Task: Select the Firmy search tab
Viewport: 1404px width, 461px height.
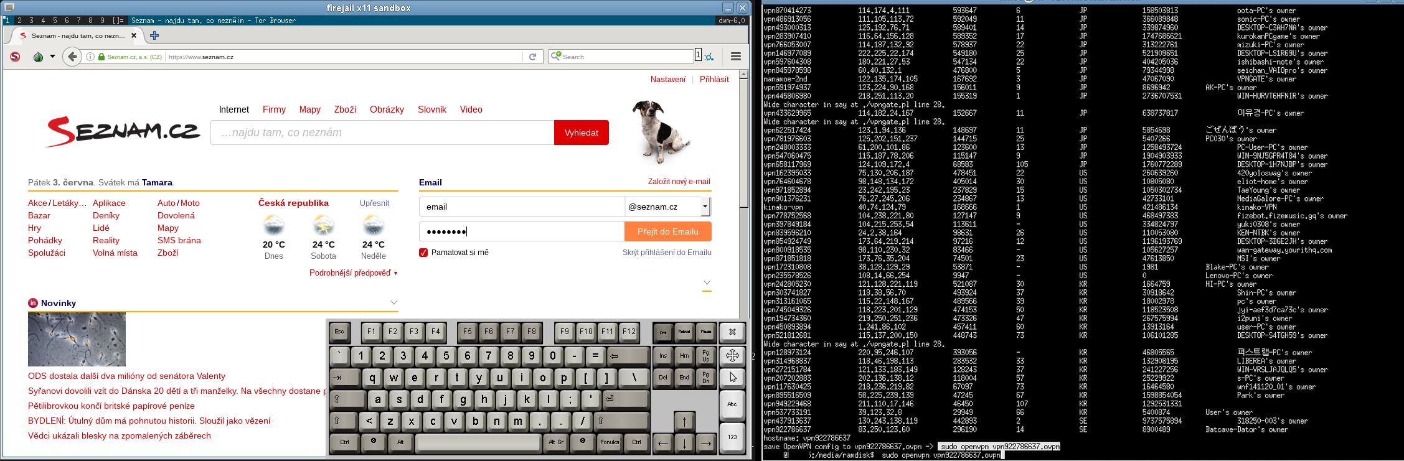Action: click(x=274, y=109)
